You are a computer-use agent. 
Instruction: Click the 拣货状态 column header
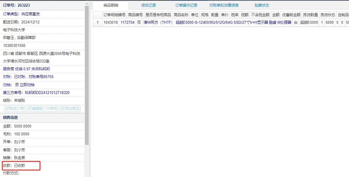point(328,15)
